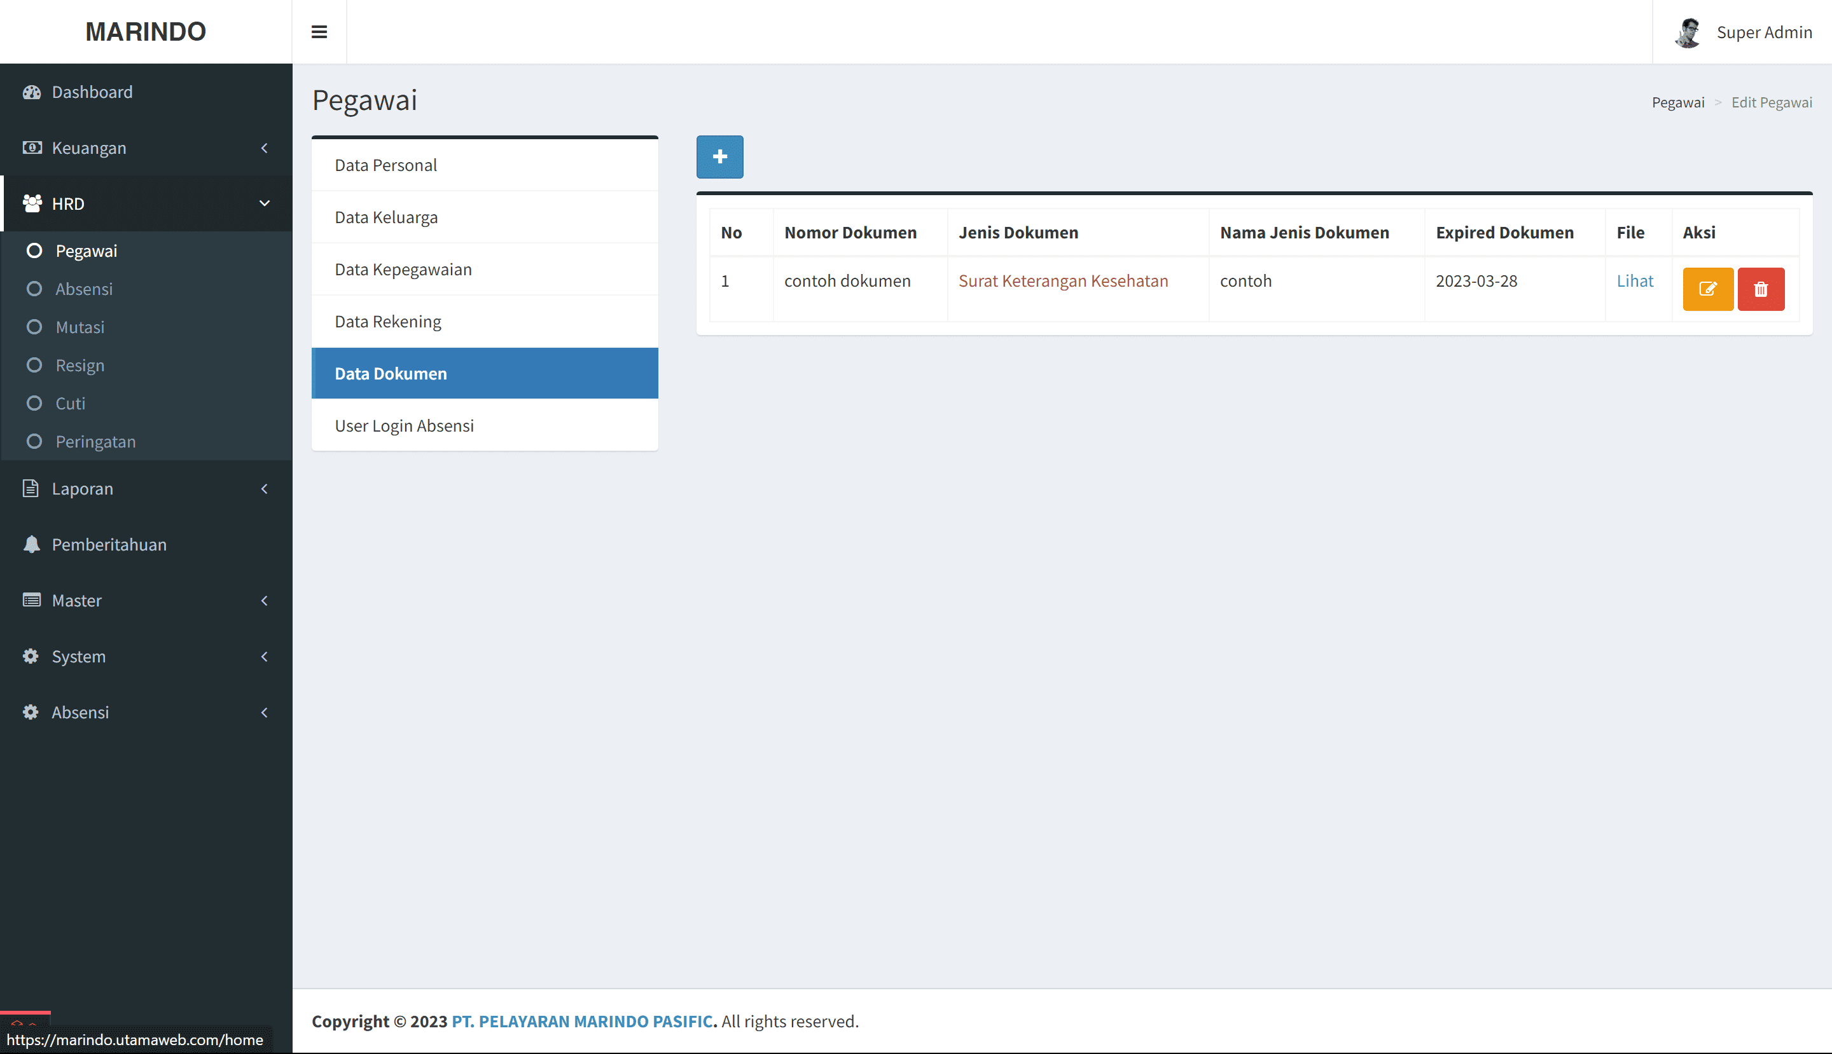1832x1054 pixels.
Task: Select the Absensi circle item under HRD
Action: [34, 289]
